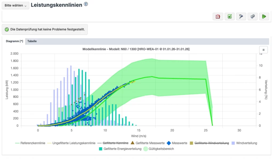The image size is (273, 159).
Task: Export the chart as PDF
Action: [x=218, y=16]
